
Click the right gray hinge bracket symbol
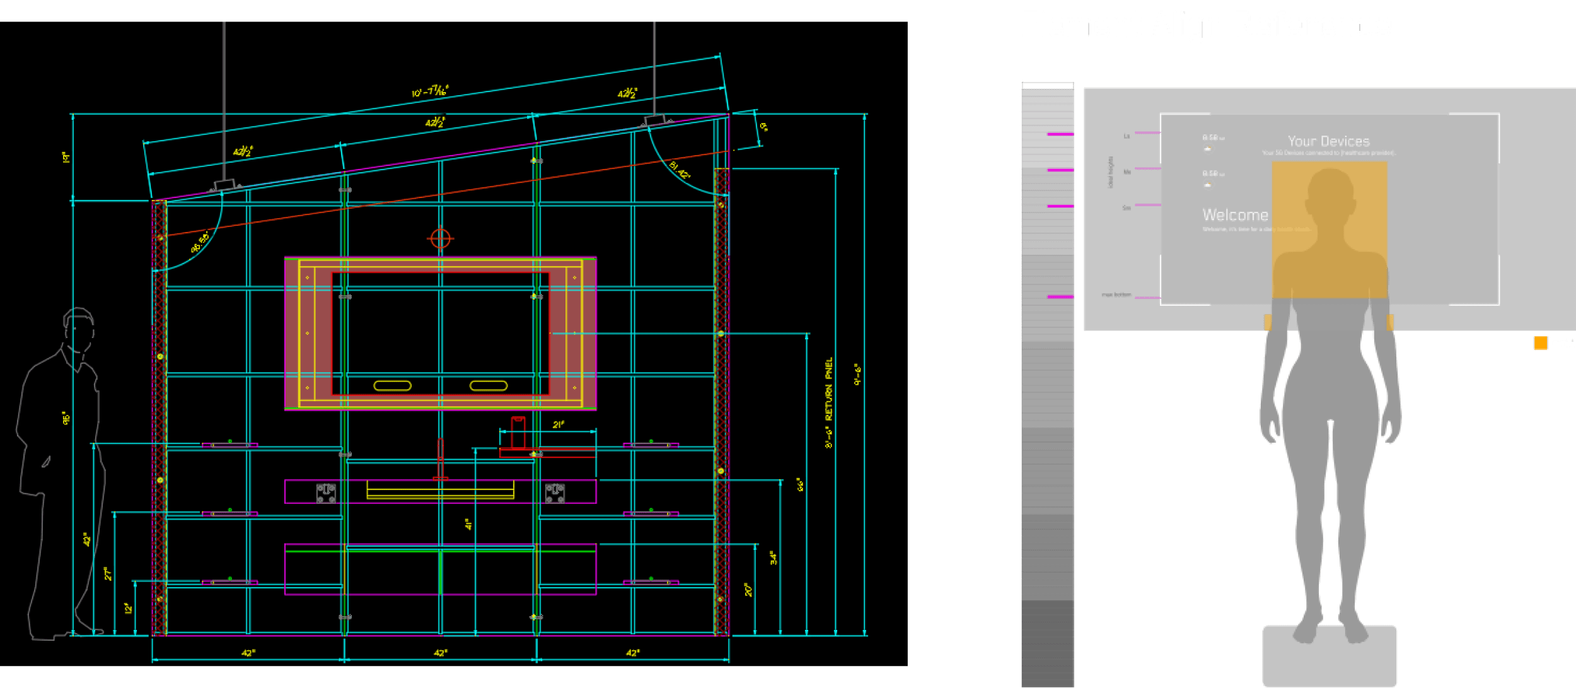[555, 493]
